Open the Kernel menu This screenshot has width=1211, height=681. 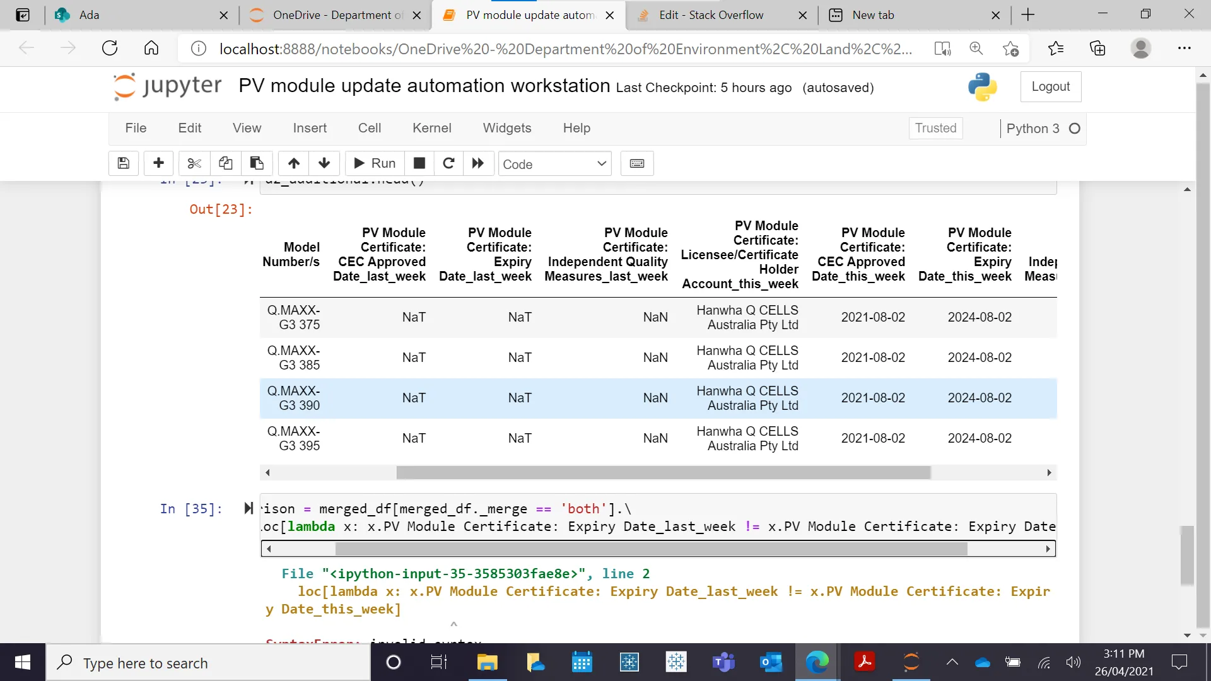coord(431,128)
